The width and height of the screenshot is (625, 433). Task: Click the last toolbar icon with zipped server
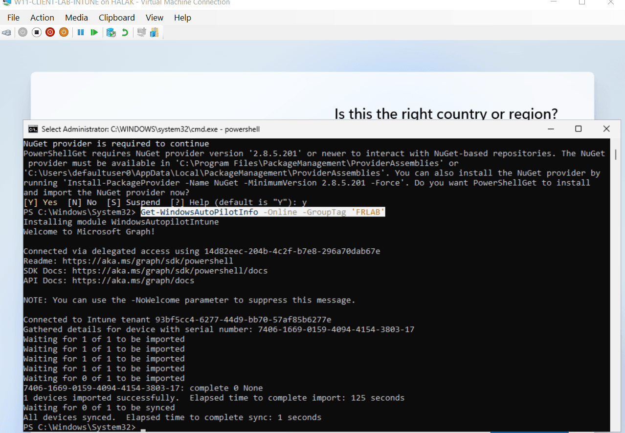point(155,32)
